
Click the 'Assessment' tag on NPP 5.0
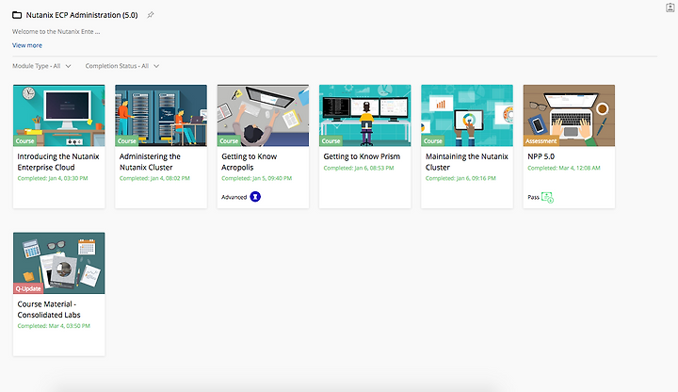click(x=541, y=141)
